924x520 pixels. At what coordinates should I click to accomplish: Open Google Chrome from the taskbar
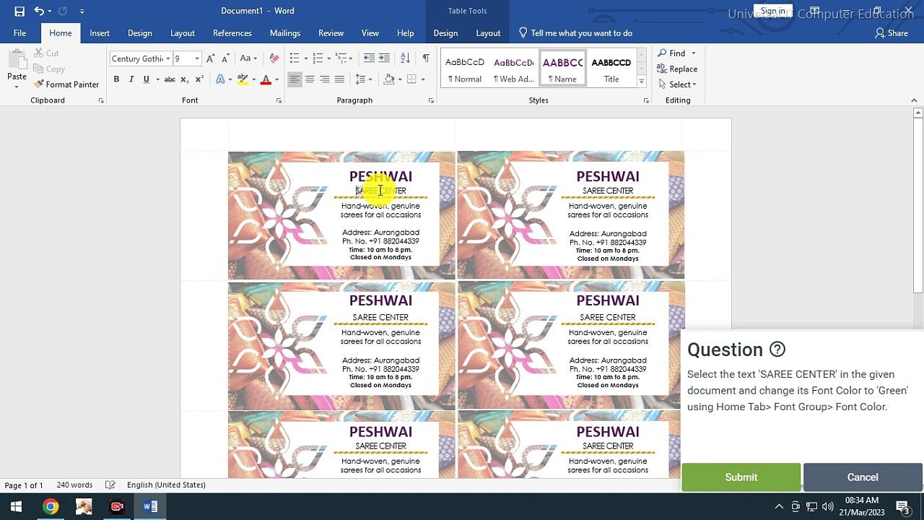[x=51, y=506]
